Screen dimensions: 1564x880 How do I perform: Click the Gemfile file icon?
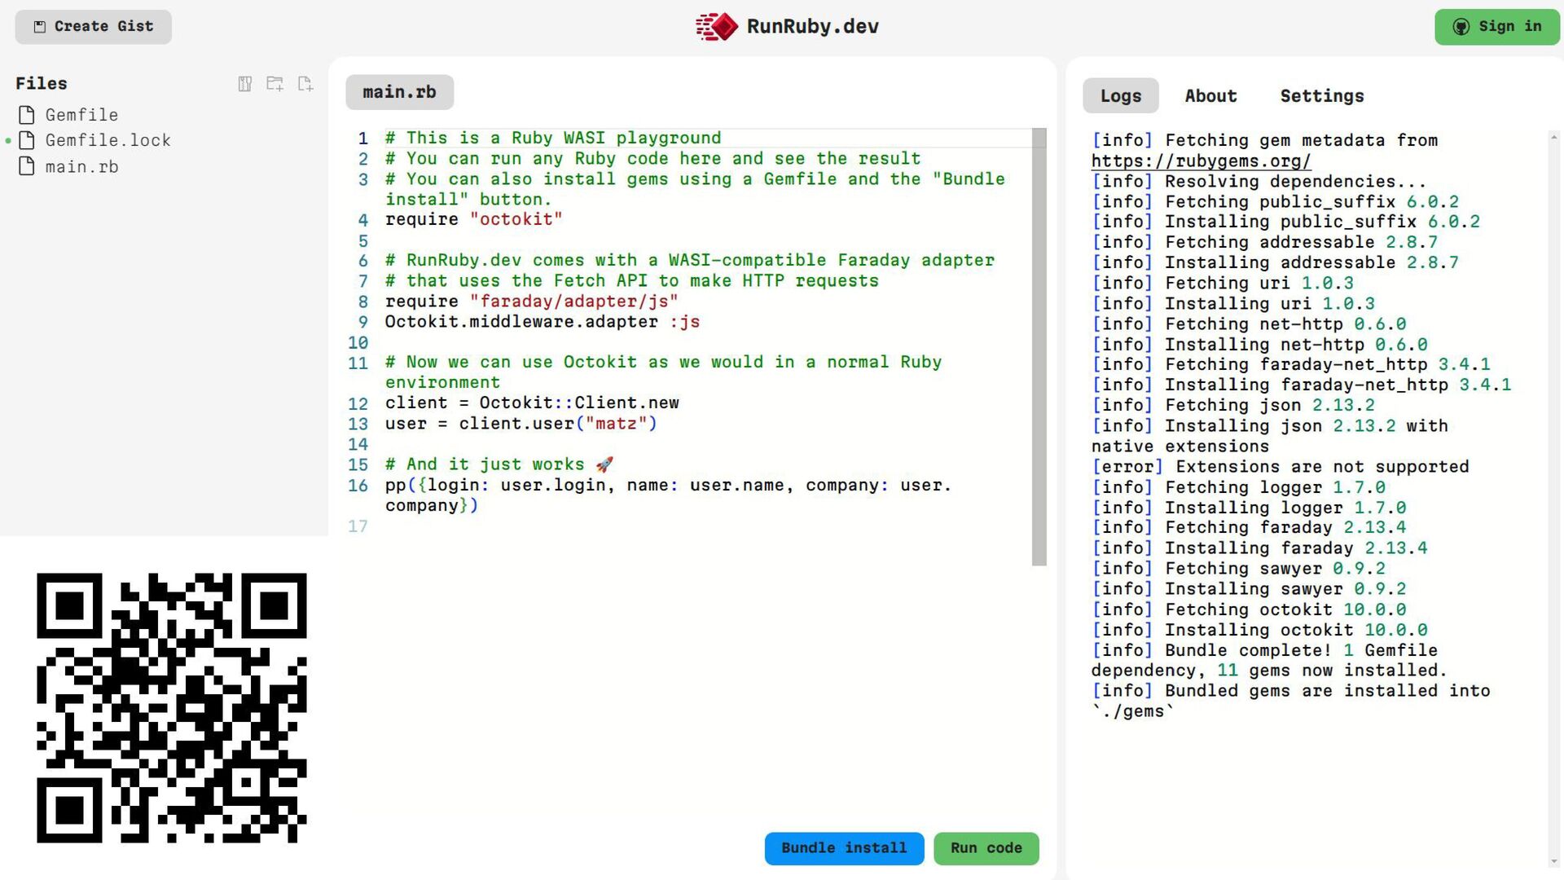click(27, 115)
